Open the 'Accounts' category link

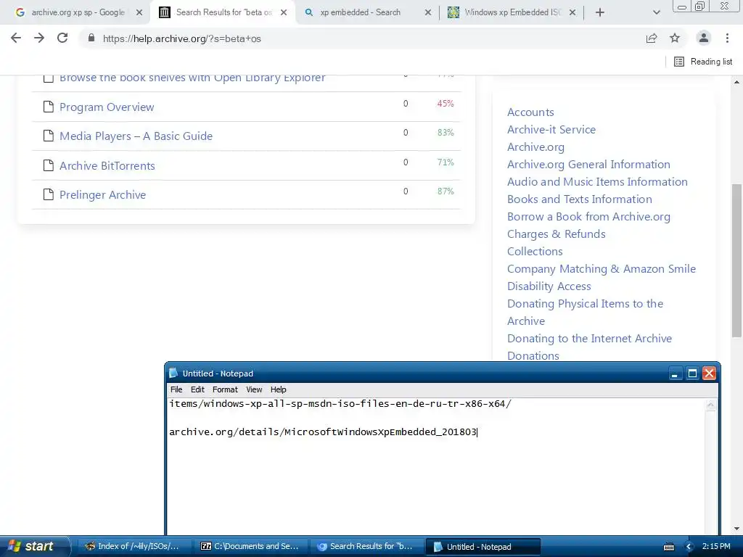tap(530, 112)
